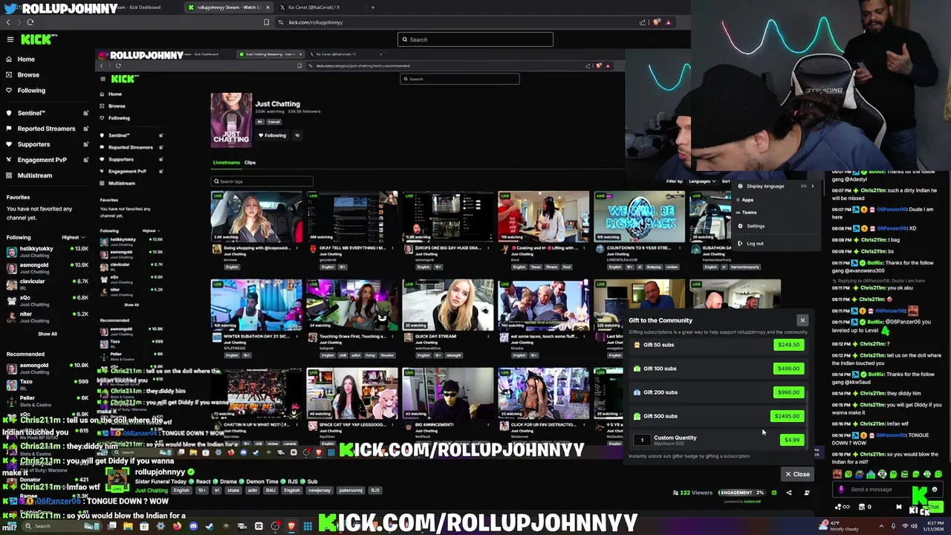Open Supporters in left sidebar

[x=33, y=144]
